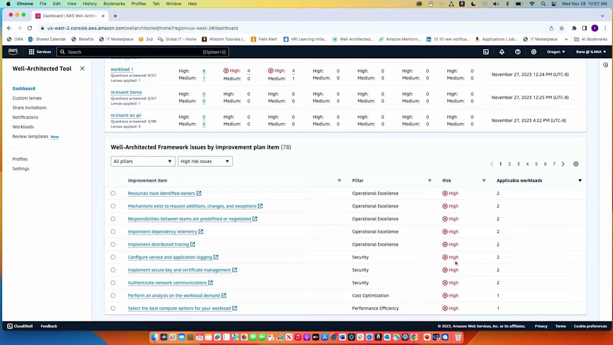Image resolution: width=613 pixels, height=345 pixels.
Task: Go to previous page of improvement items
Action: 491,164
